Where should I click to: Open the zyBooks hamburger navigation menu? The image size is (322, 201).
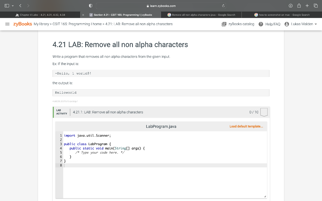pyautogui.click(x=8, y=24)
